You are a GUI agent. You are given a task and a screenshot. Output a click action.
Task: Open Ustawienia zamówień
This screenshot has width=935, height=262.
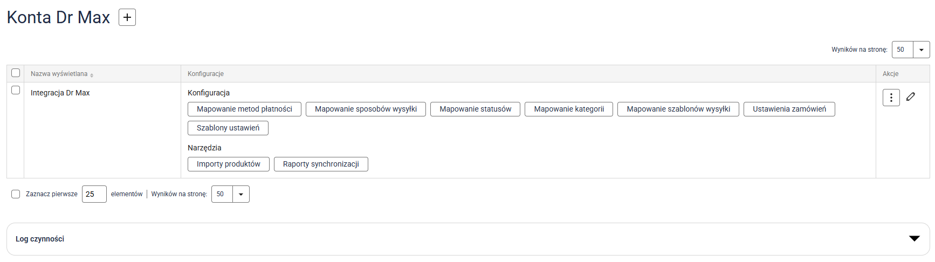[x=789, y=109]
